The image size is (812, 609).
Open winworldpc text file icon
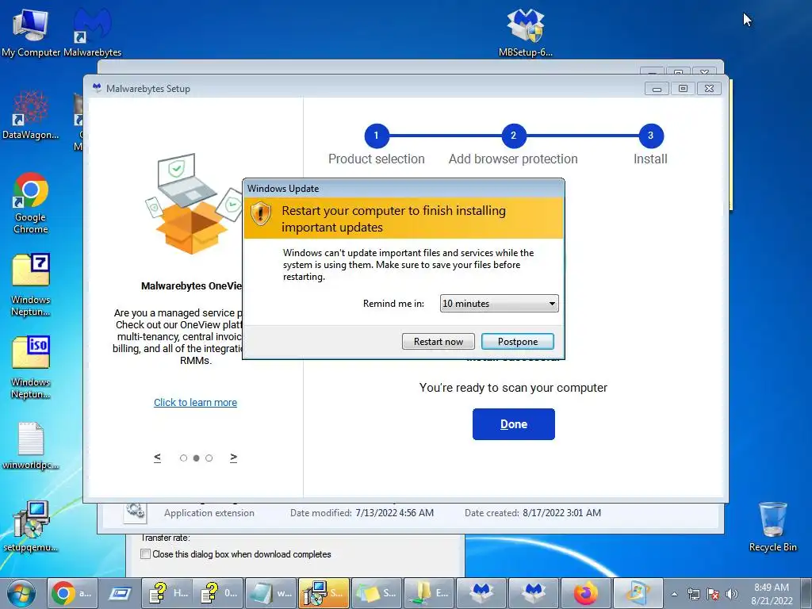click(x=31, y=446)
